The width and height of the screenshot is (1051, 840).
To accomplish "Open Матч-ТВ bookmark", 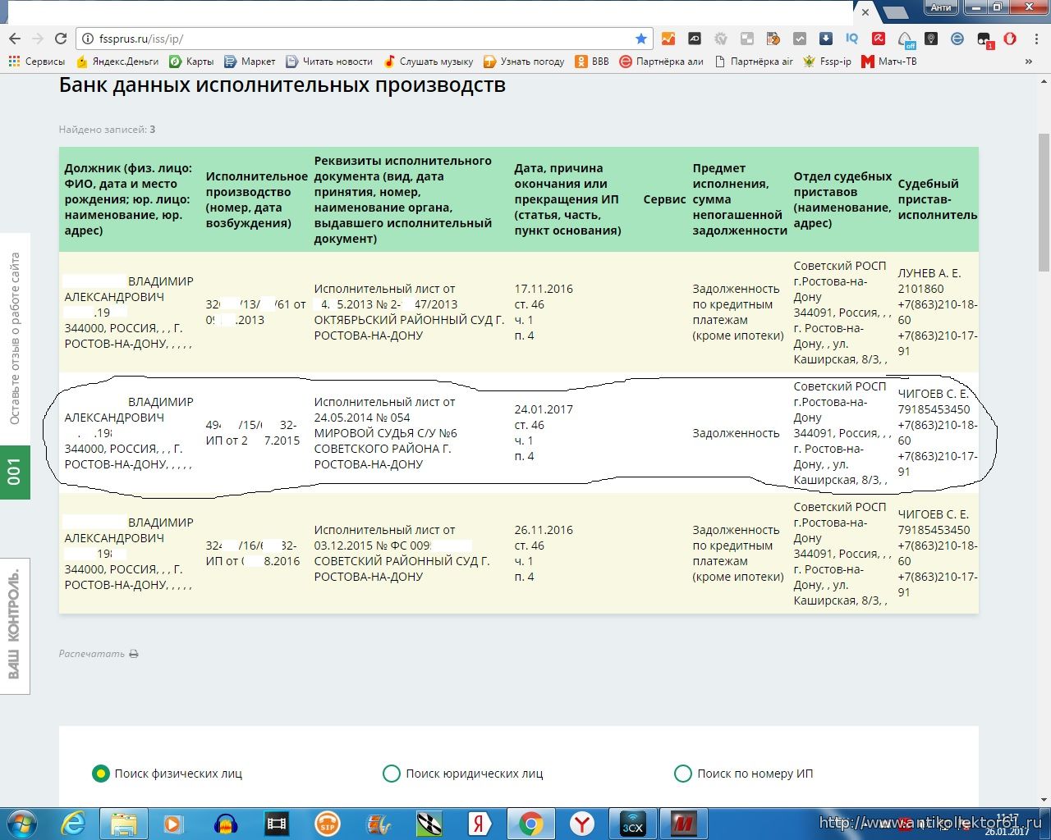I will [888, 62].
